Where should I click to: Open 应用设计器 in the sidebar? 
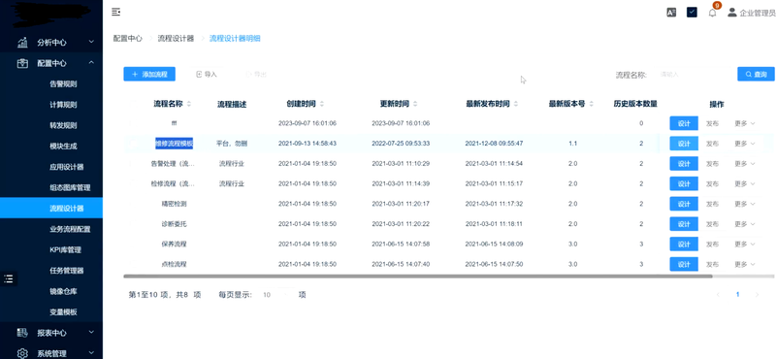pos(66,167)
